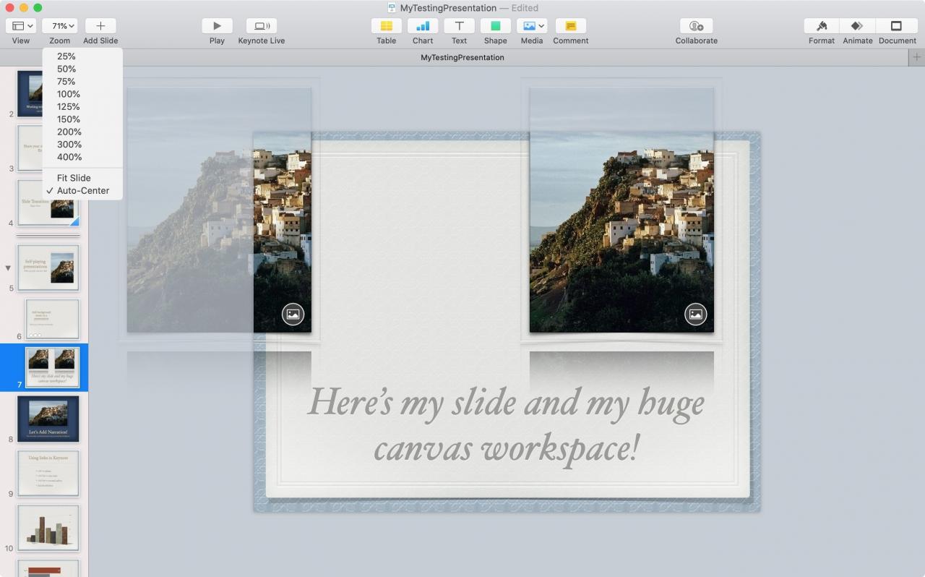The width and height of the screenshot is (925, 577).
Task: Click the Play slideshow icon
Action: point(217,26)
